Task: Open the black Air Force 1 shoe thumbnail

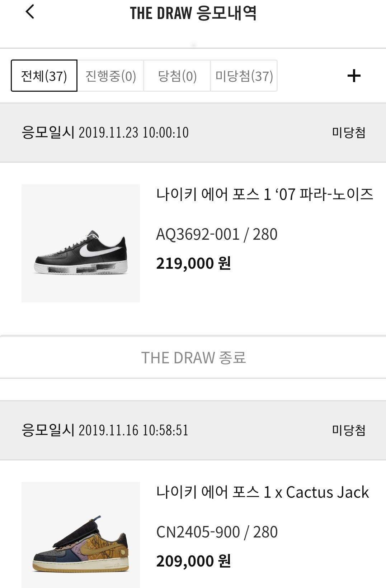Action: (x=81, y=243)
